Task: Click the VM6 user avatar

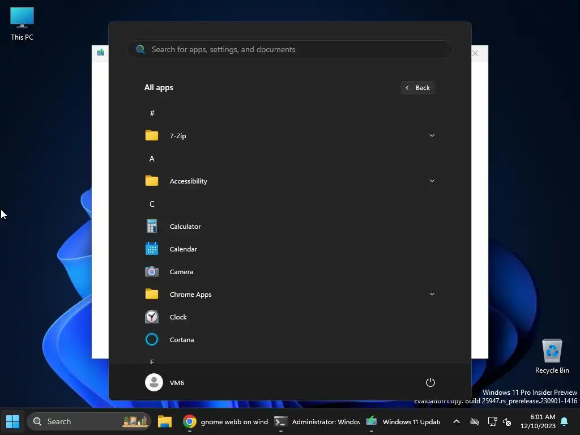Action: point(154,382)
